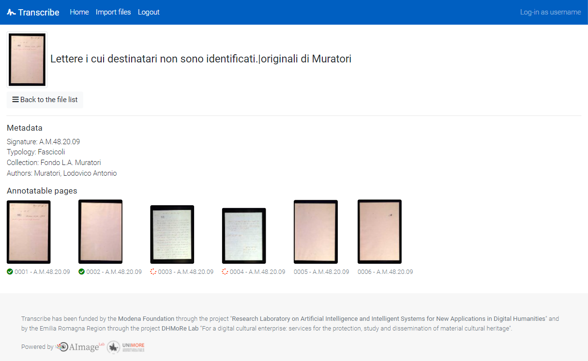The height and width of the screenshot is (361, 588).
Task: Click the red dotted status icon for 0004
Action: pyautogui.click(x=225, y=272)
